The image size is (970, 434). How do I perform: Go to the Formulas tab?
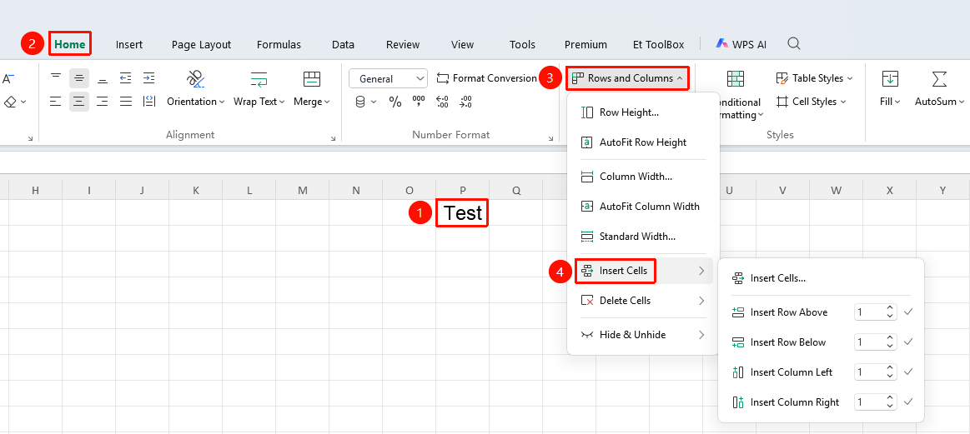(279, 44)
